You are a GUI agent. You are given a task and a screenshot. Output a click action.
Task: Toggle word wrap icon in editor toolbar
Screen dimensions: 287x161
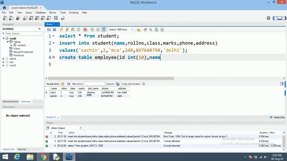pyautogui.click(x=162, y=30)
